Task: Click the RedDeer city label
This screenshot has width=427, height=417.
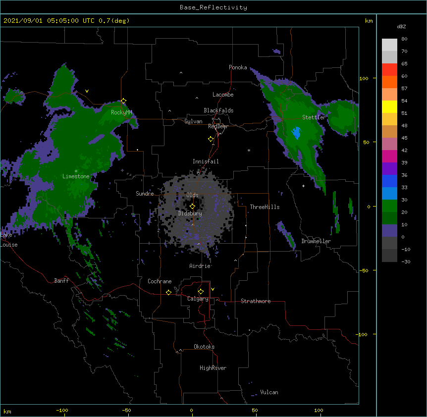Action: (218, 126)
